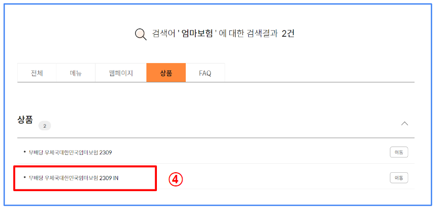The image size is (435, 209).
Task: Select the 웹페이지 tab
Action: 121,73
